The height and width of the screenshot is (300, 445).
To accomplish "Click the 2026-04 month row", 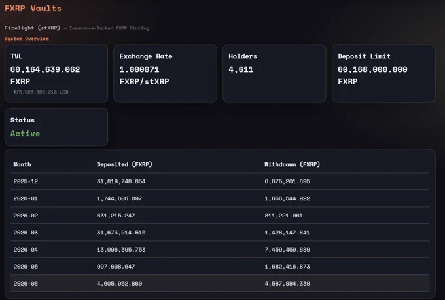I will click(220, 250).
